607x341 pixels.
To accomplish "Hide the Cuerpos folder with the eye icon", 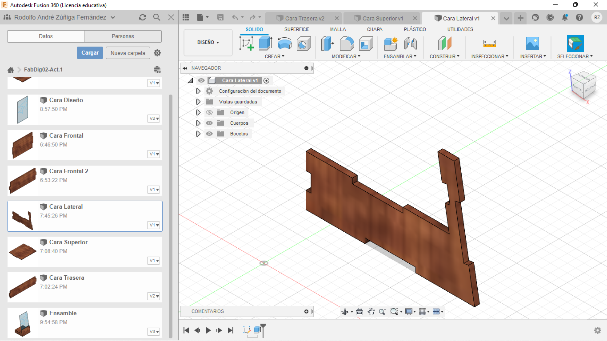I will [209, 123].
